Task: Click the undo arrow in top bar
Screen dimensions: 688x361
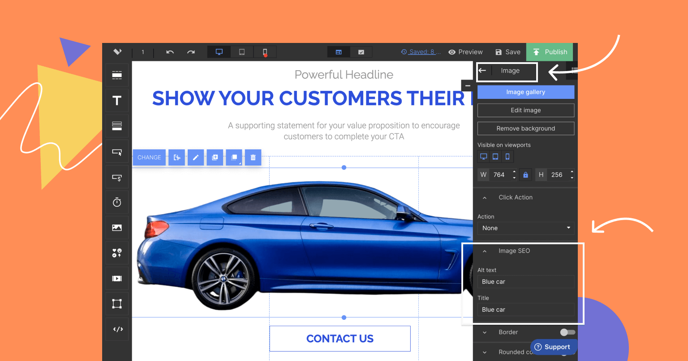Action: pos(170,52)
